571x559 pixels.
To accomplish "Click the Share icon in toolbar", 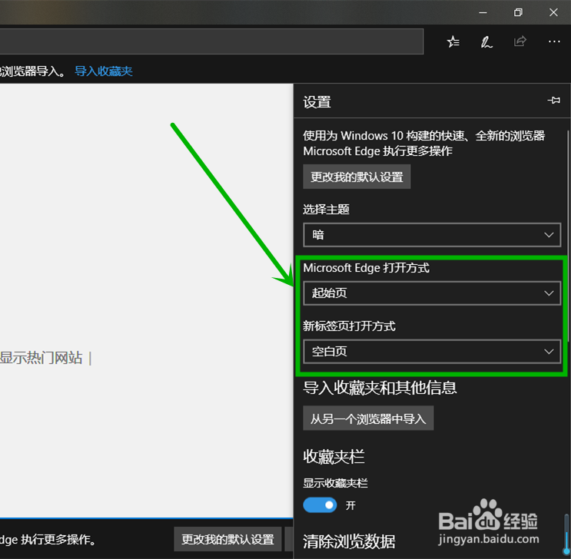I will pyautogui.click(x=520, y=41).
